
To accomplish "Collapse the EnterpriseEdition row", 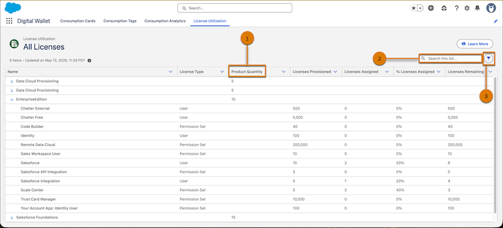I will click(11, 100).
